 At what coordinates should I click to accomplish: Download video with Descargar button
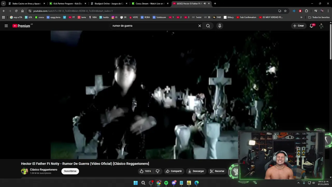coord(196,171)
